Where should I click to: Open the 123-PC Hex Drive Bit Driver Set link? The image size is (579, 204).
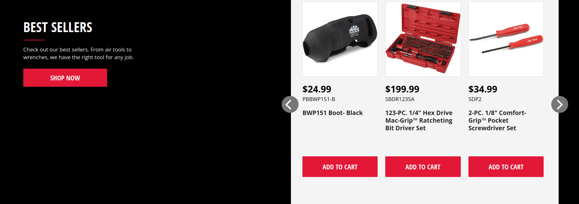[419, 120]
